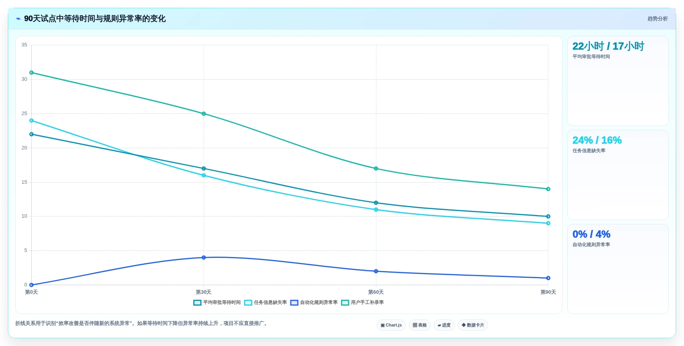Click the 任务信息缺失率 legend label
This screenshot has width=684, height=346.
pos(270,303)
